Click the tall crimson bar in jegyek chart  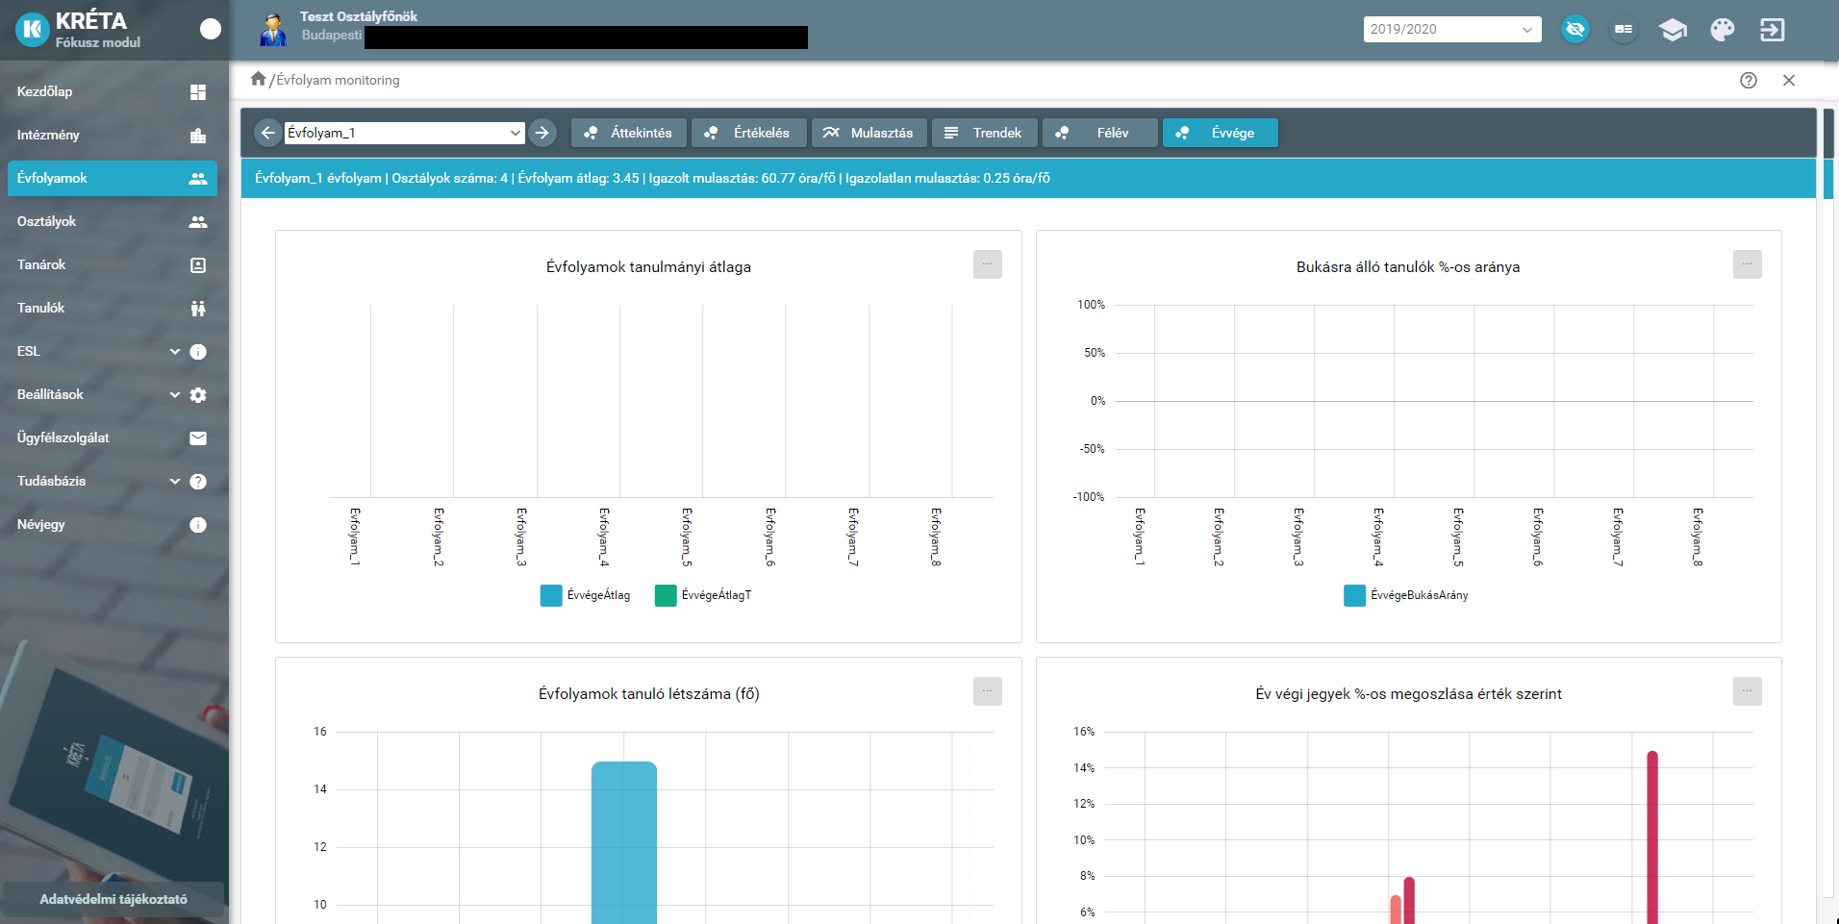[x=1652, y=837]
